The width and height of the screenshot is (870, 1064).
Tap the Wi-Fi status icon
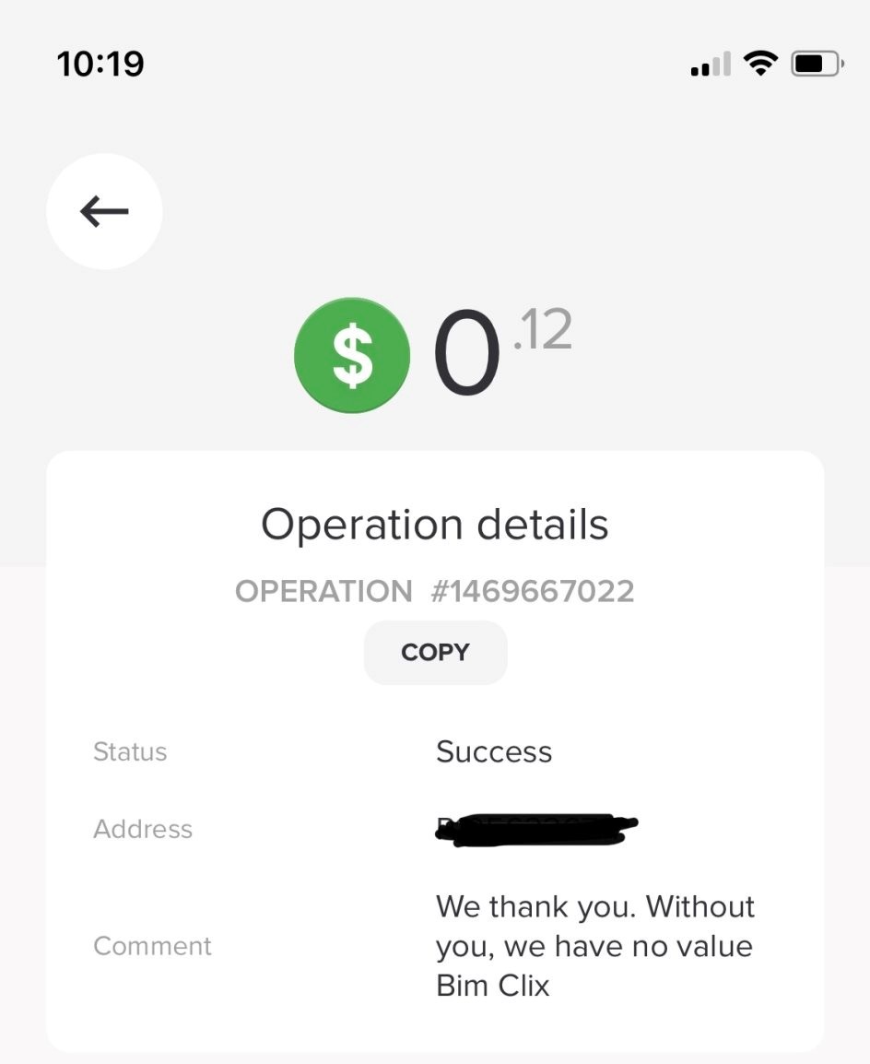coord(760,64)
